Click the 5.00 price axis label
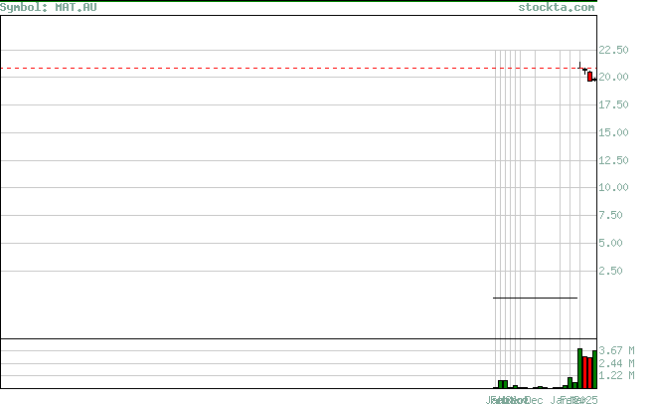 click(x=610, y=243)
